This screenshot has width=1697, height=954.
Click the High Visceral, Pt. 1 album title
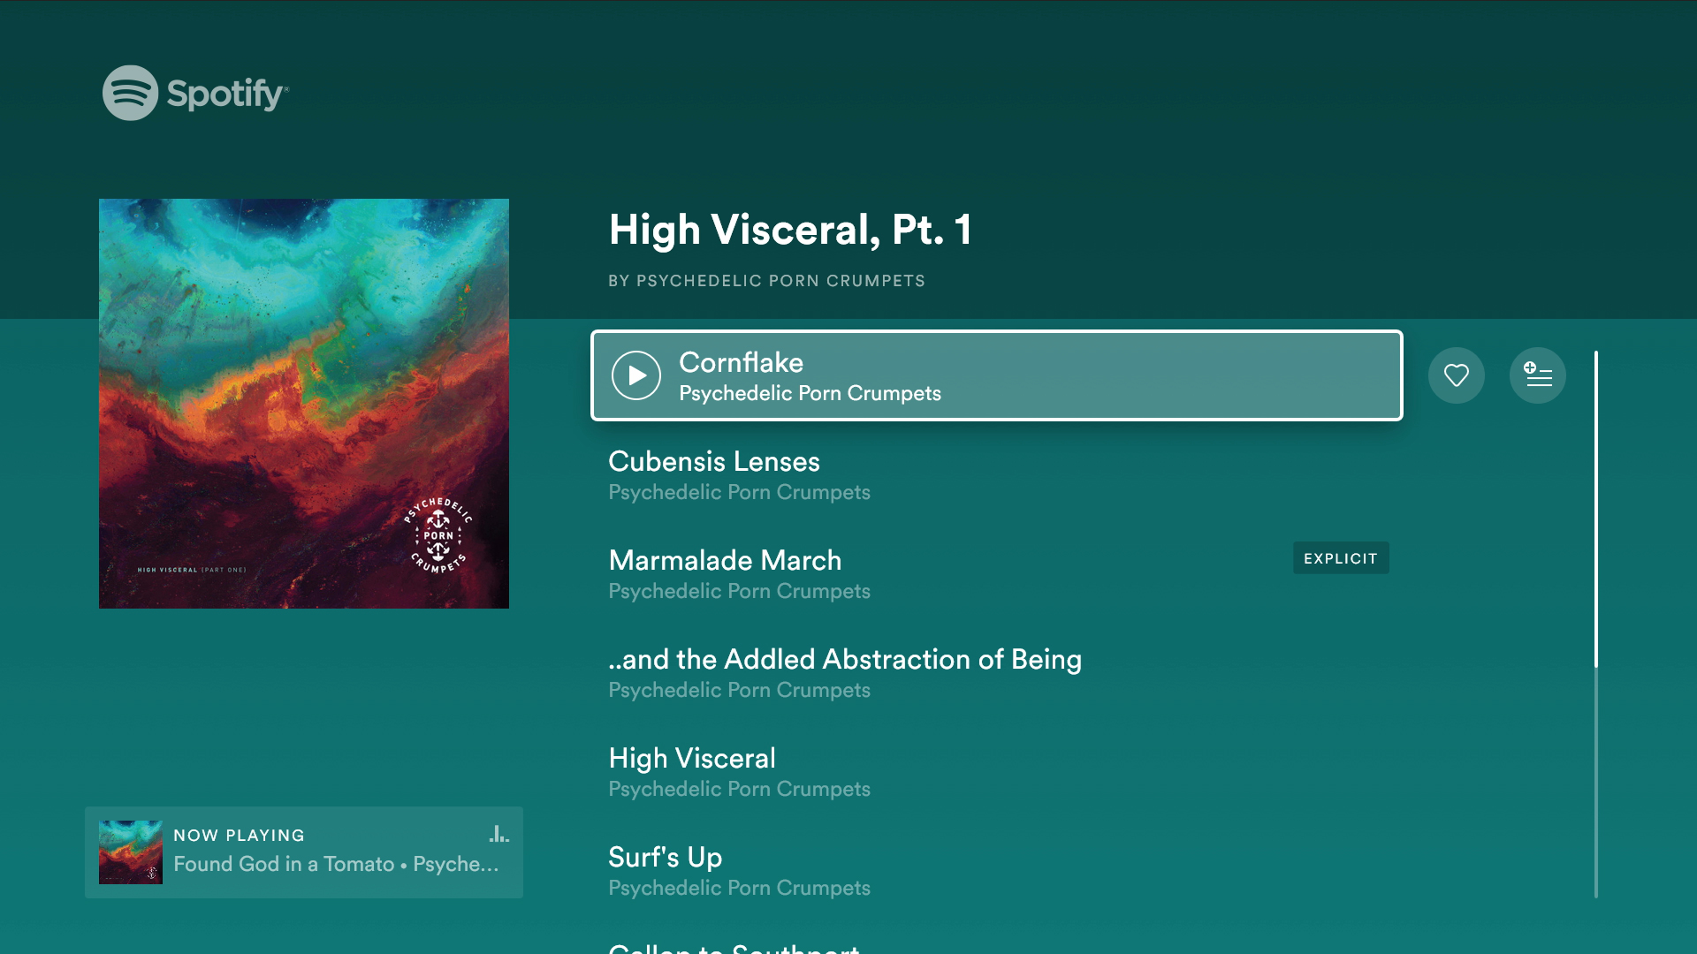tap(790, 230)
